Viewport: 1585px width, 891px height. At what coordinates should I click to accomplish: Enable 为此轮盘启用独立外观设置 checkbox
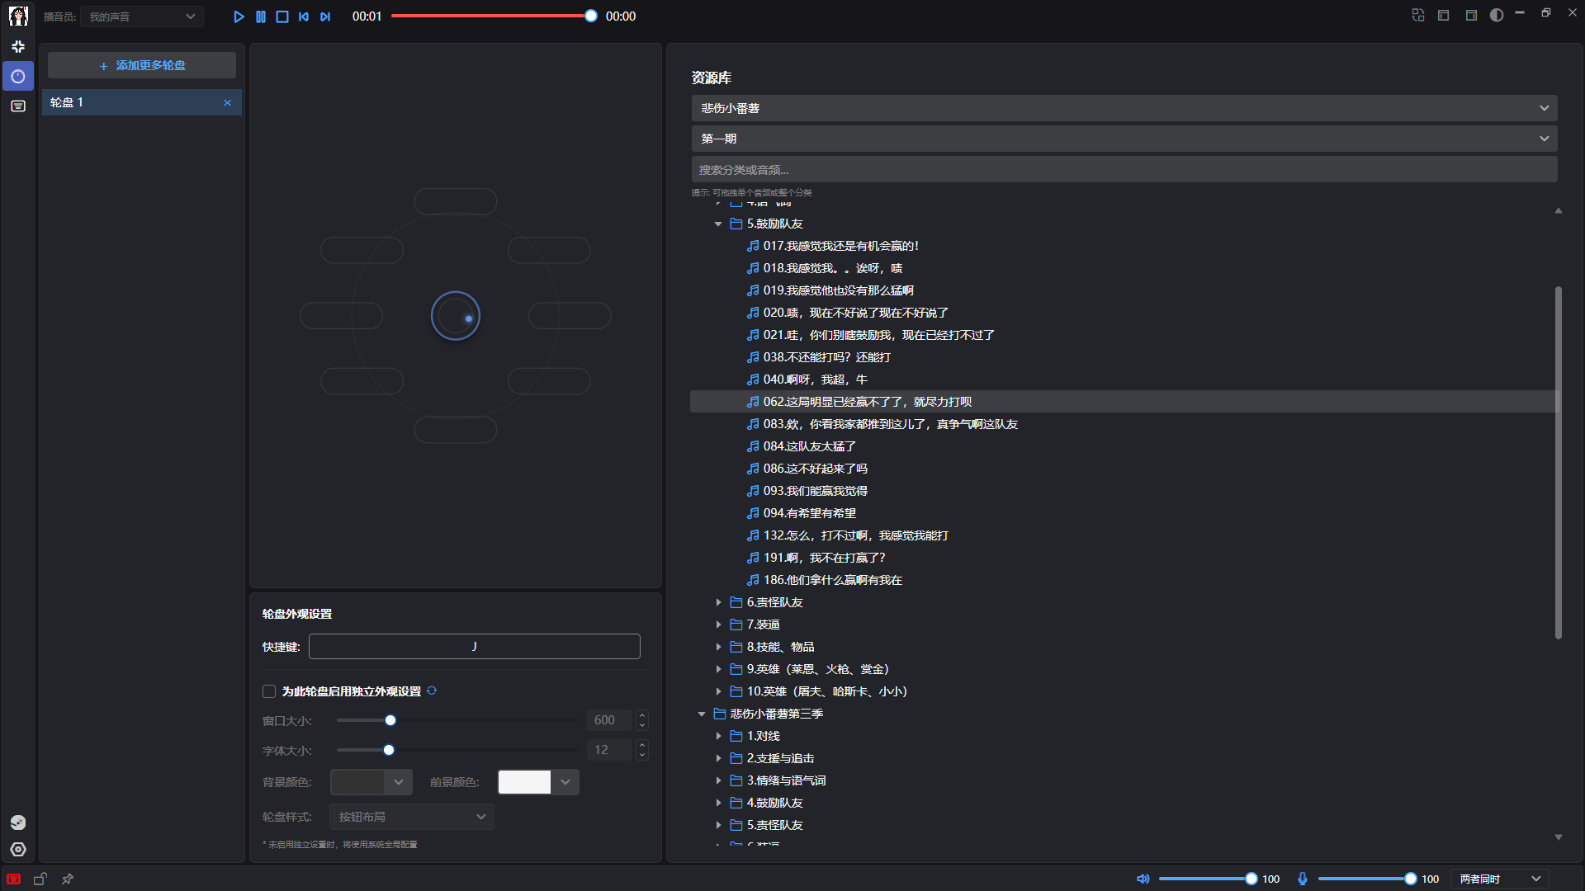[x=269, y=691]
